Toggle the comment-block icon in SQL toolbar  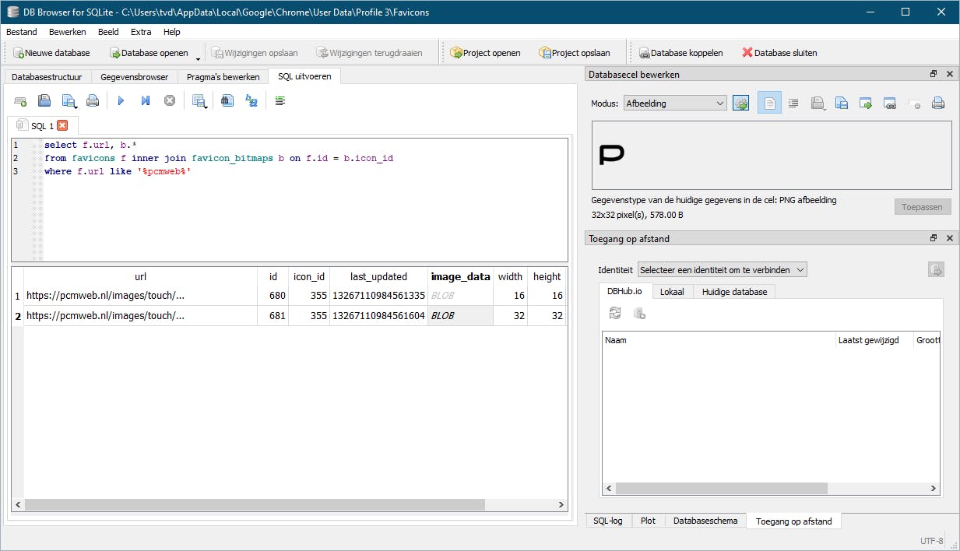[x=280, y=101]
